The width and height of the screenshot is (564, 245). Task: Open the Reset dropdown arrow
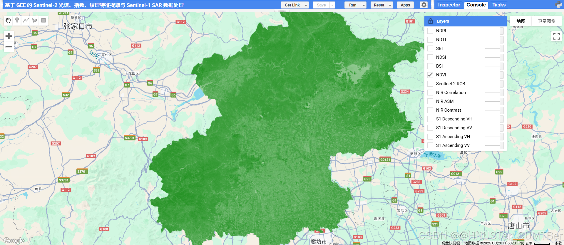point(390,5)
